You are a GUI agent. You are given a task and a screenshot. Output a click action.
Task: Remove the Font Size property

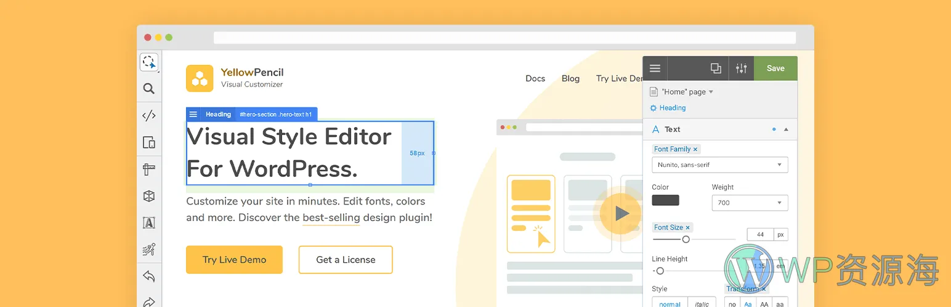tap(687, 227)
